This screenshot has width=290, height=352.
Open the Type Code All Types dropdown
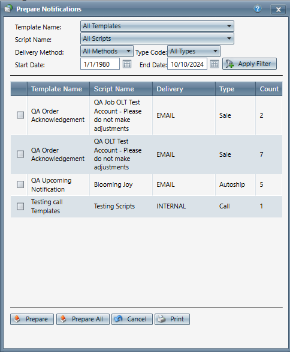click(194, 51)
